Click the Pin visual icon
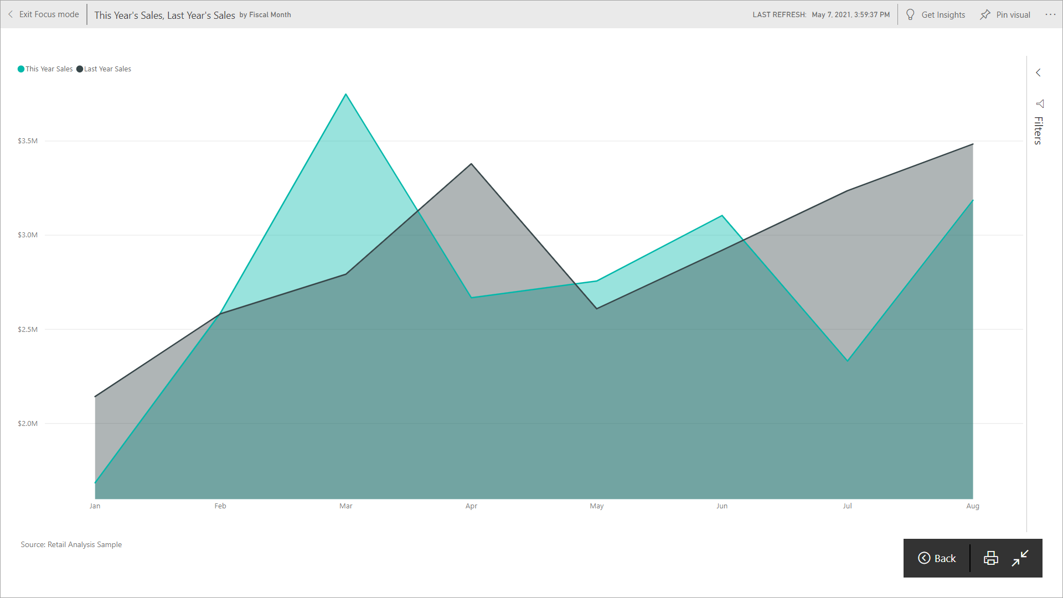1063x598 pixels. tap(985, 14)
